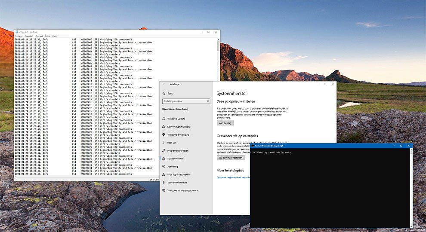
Task: Click the sfc/scannow command line text
Action: tap(284, 153)
